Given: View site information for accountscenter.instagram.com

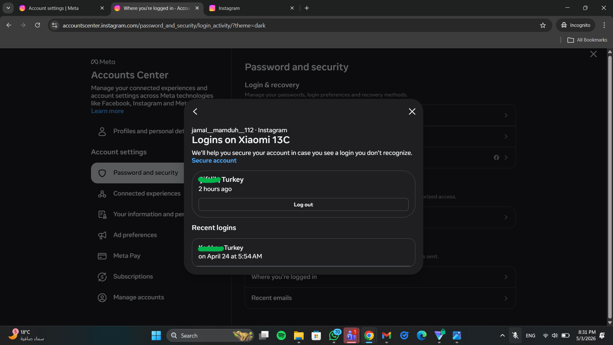Looking at the screenshot, I should pos(55,25).
